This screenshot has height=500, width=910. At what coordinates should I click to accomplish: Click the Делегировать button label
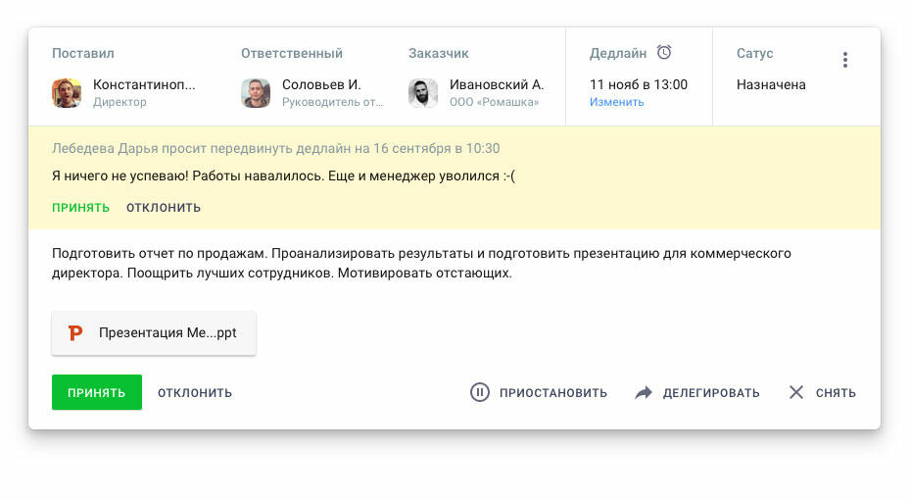[711, 393]
